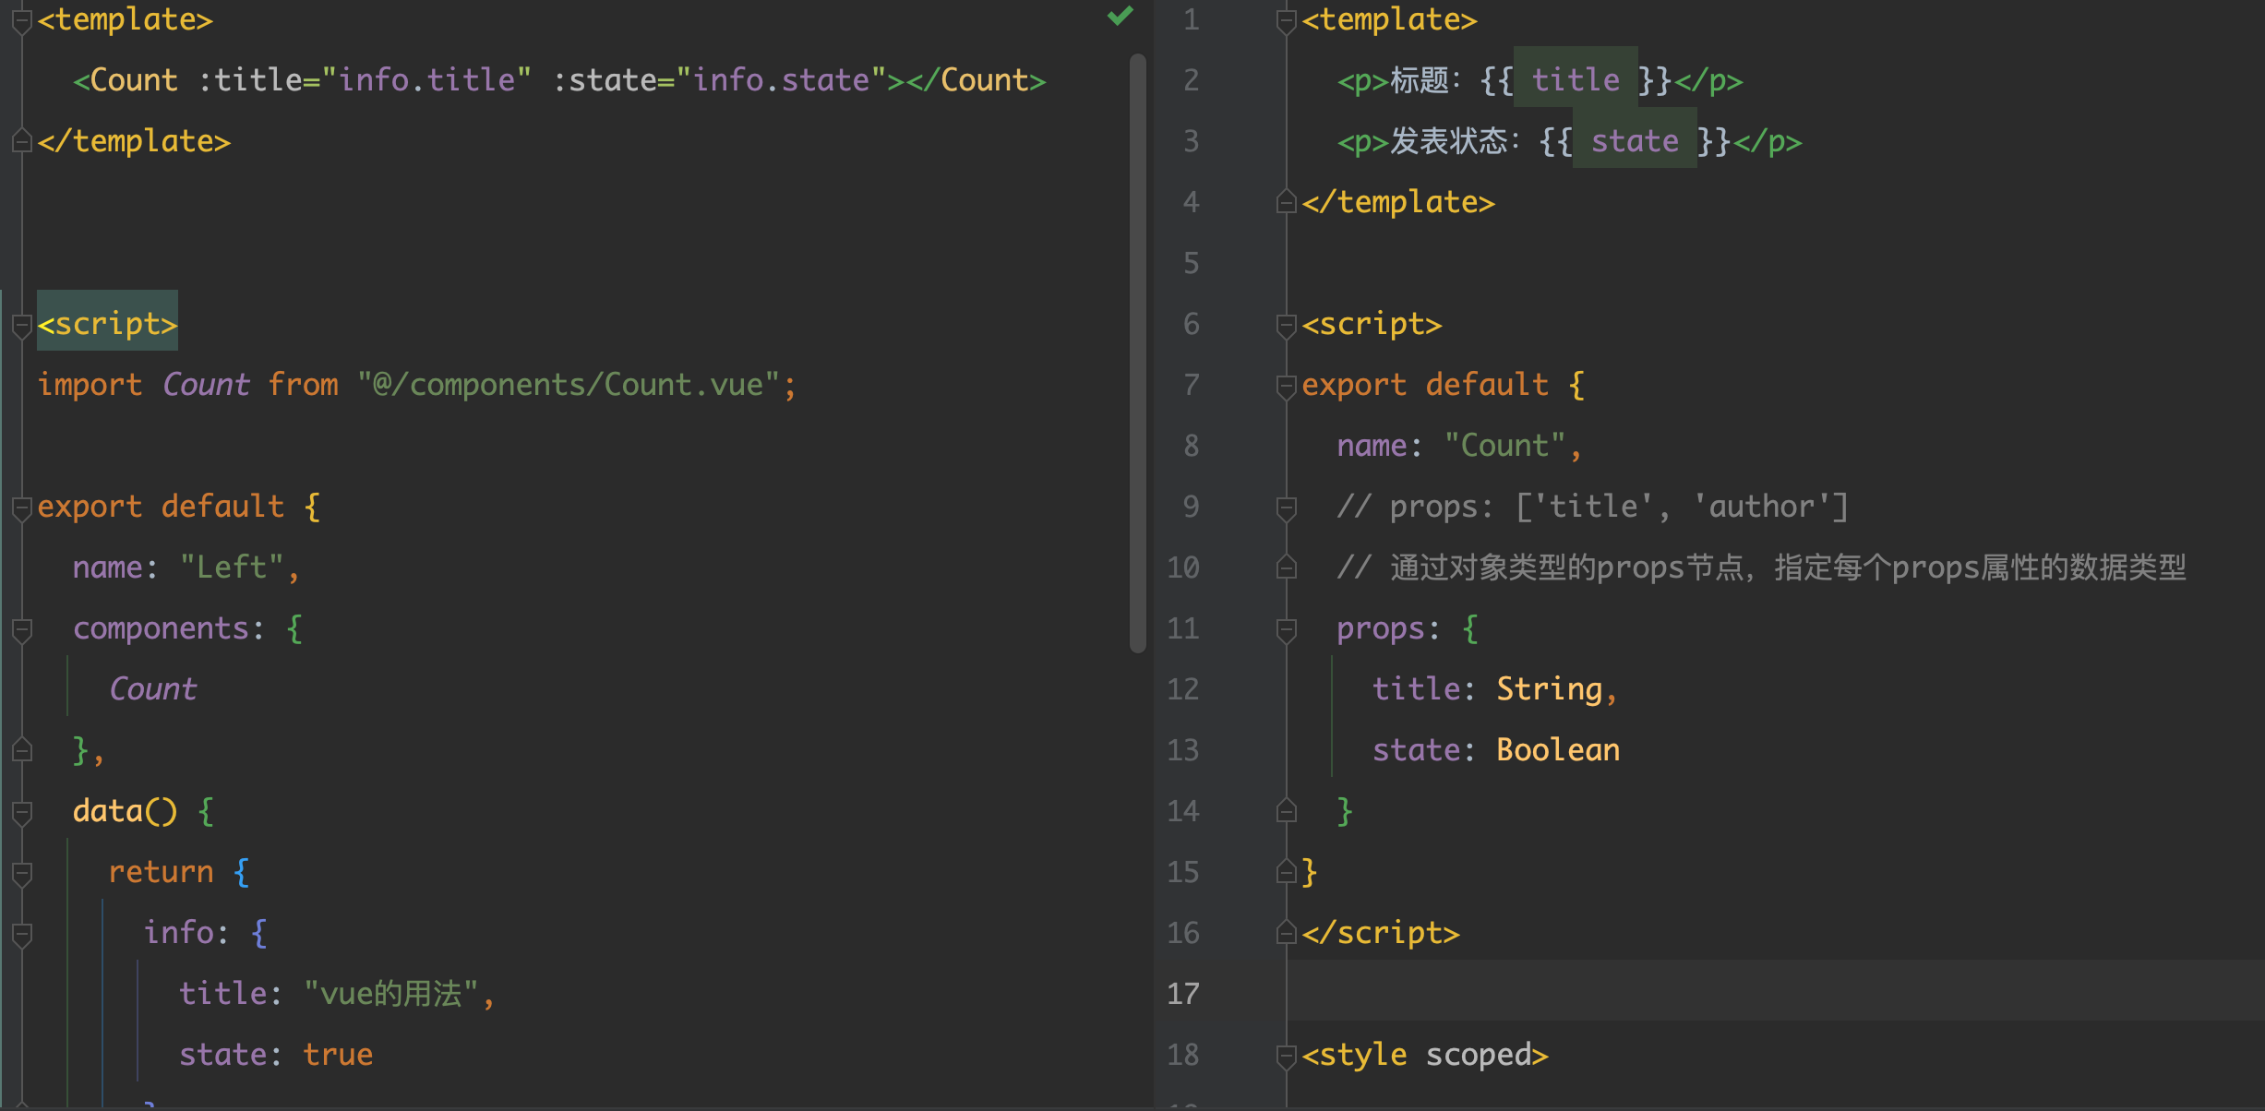
Task: Click the Boolean type of state prop
Action: pyautogui.click(x=1558, y=749)
